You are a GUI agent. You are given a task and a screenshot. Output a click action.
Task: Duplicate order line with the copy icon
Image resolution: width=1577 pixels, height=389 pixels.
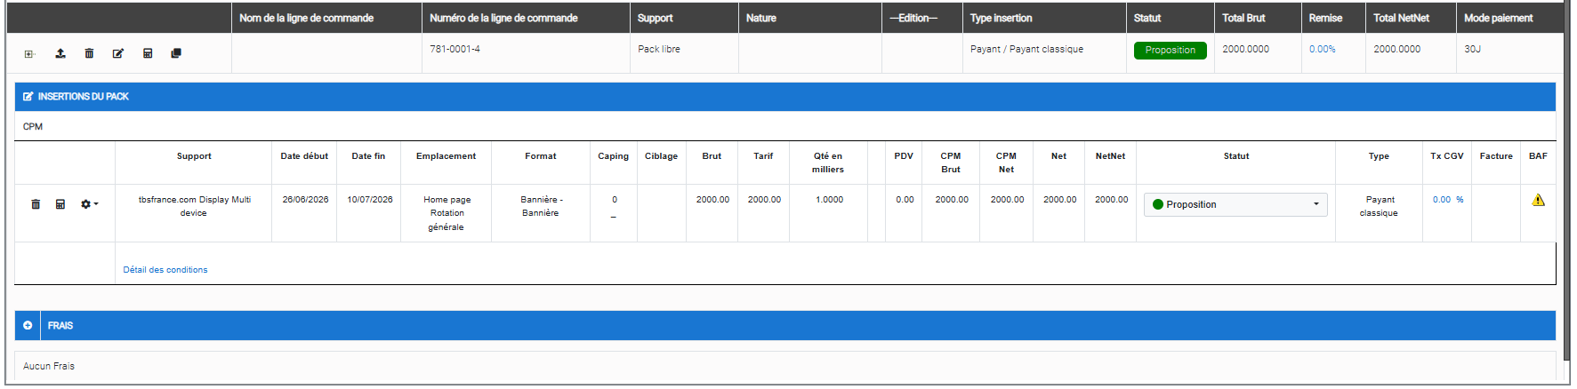pos(176,53)
